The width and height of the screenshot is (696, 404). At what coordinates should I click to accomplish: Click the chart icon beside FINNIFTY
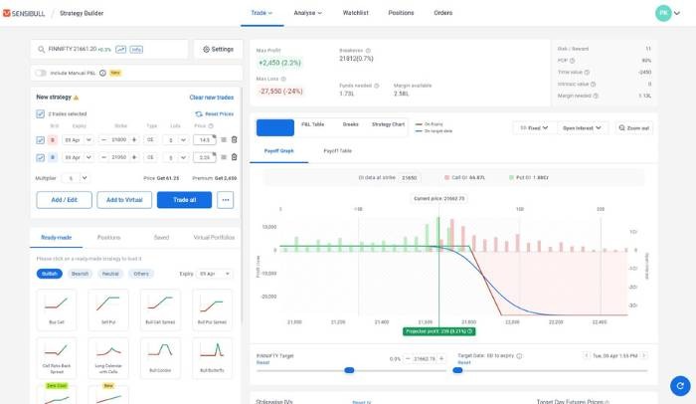(120, 49)
